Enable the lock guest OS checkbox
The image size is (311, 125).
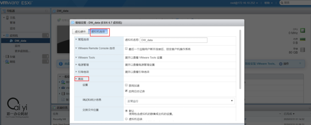[126, 49]
